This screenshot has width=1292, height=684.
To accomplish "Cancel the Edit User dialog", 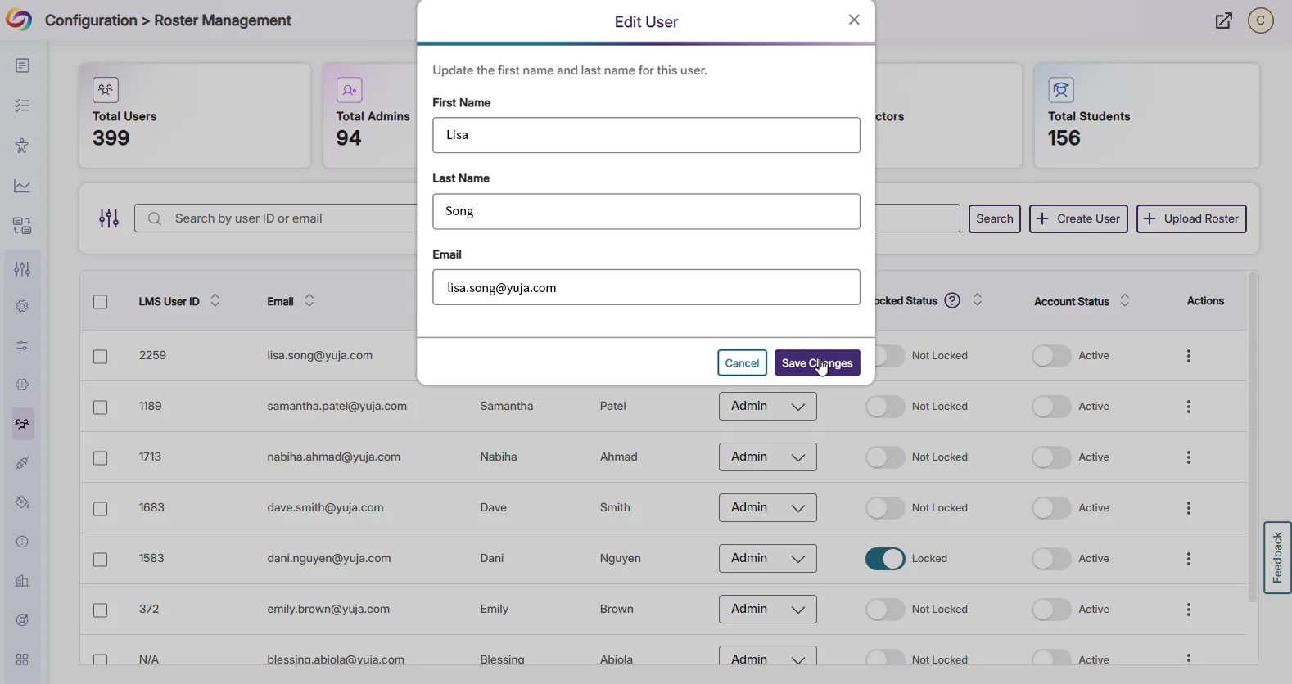I will tap(742, 363).
